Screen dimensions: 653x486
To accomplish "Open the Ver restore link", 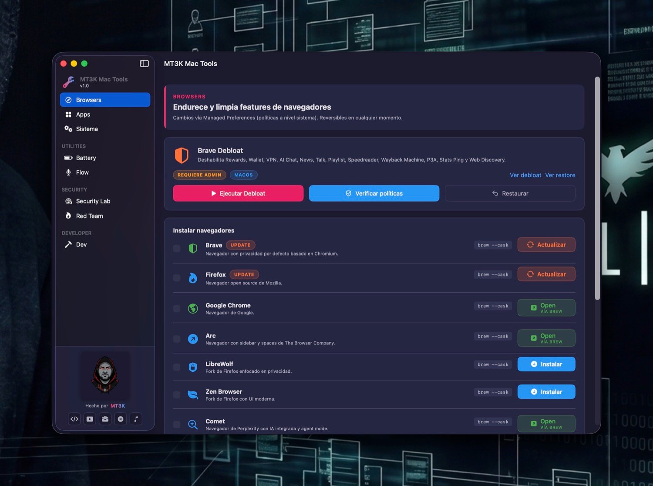I will pyautogui.click(x=560, y=175).
